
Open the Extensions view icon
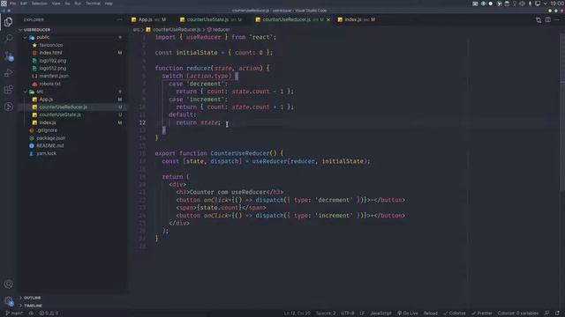coord(9,90)
